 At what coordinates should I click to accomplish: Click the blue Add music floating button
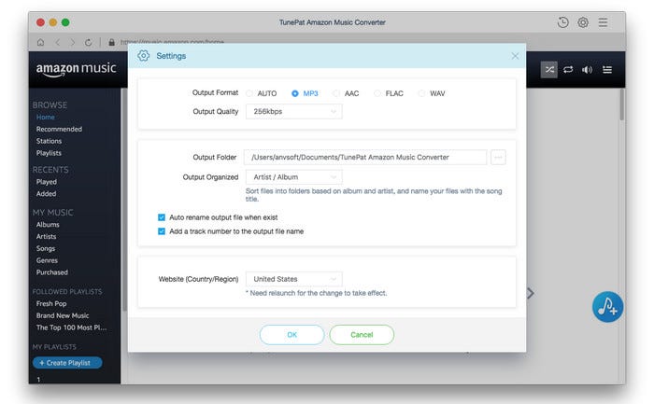tap(607, 307)
